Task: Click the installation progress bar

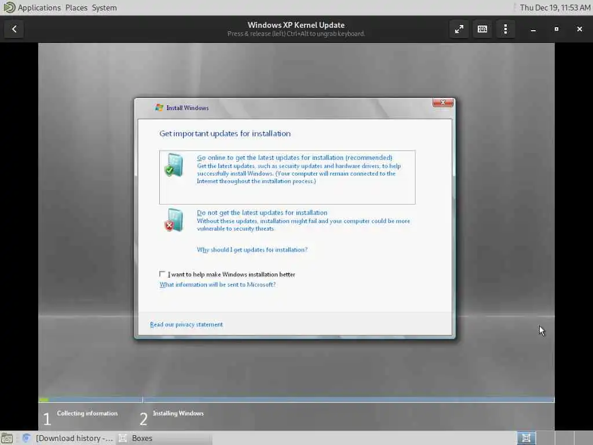Action: coord(296,400)
